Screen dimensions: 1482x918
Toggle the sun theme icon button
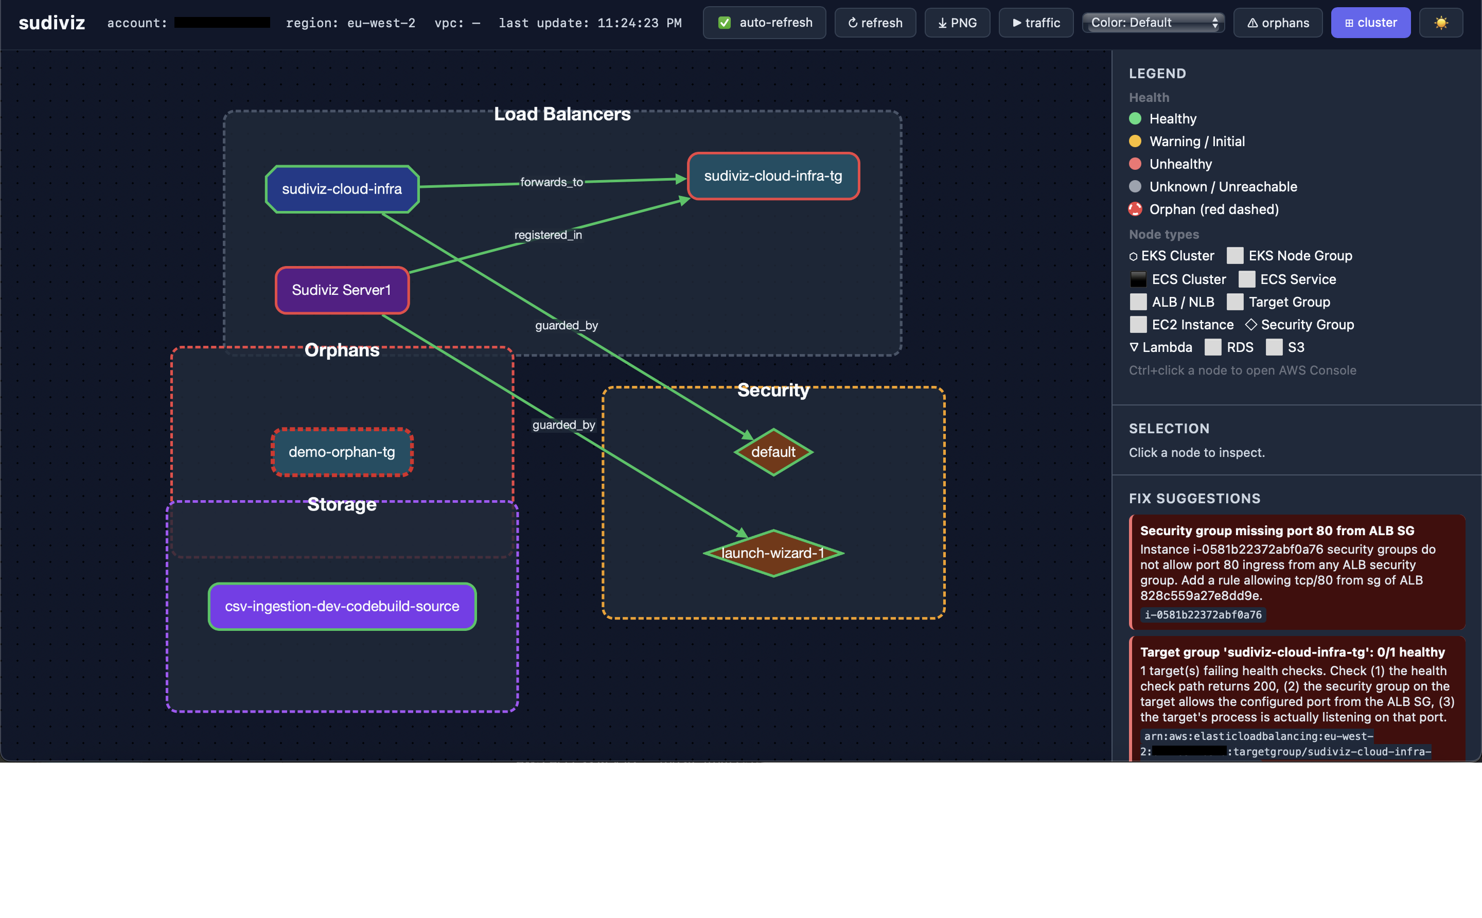point(1440,23)
